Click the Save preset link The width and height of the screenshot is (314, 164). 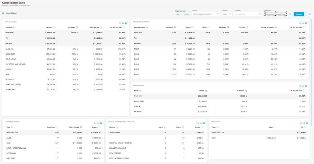[177, 14]
